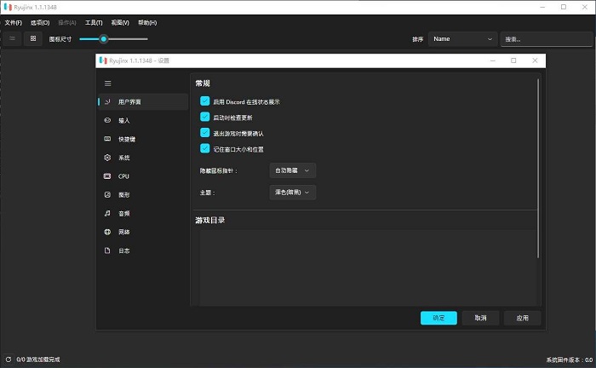Click the music note icon beside 音频
Screen dimensions: 596x368
[x=107, y=213]
